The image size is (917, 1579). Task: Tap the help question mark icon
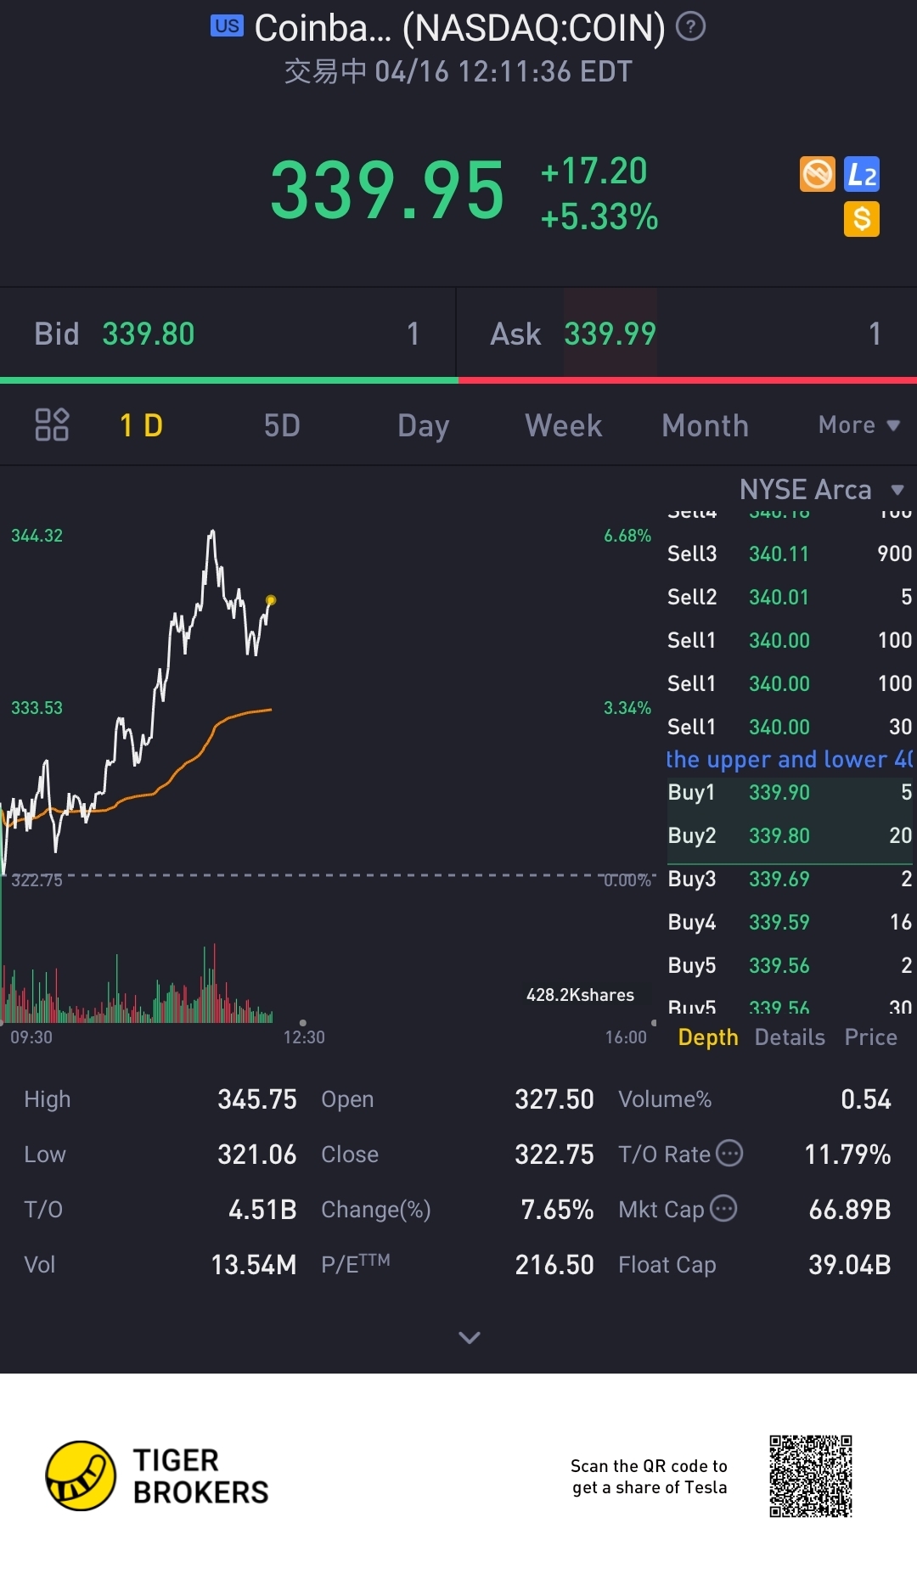(x=690, y=27)
